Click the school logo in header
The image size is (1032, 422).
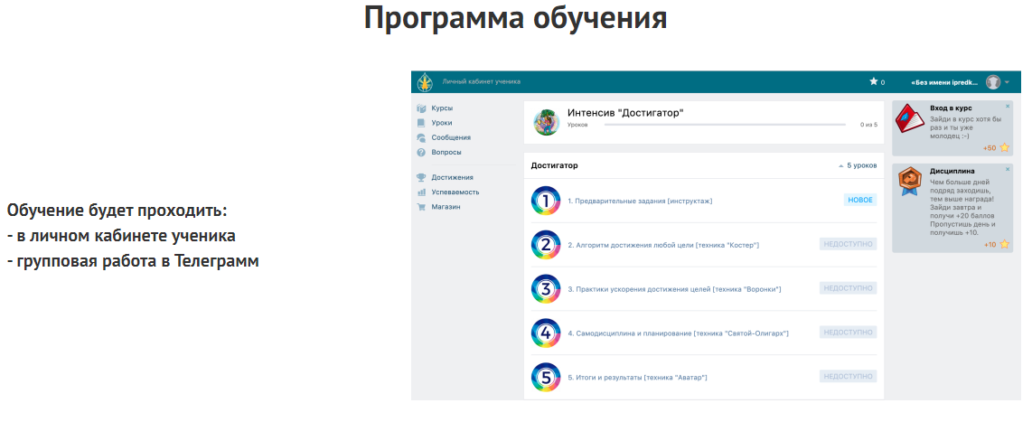425,82
